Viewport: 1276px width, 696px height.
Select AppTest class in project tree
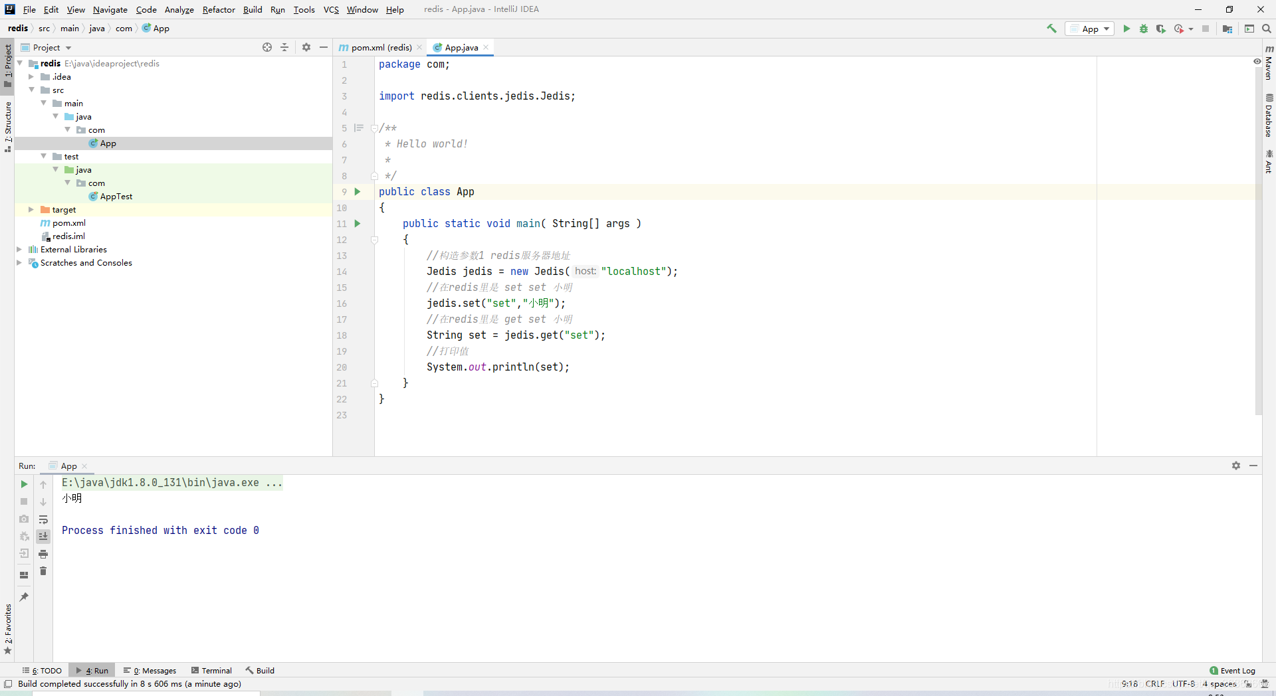tap(116, 196)
